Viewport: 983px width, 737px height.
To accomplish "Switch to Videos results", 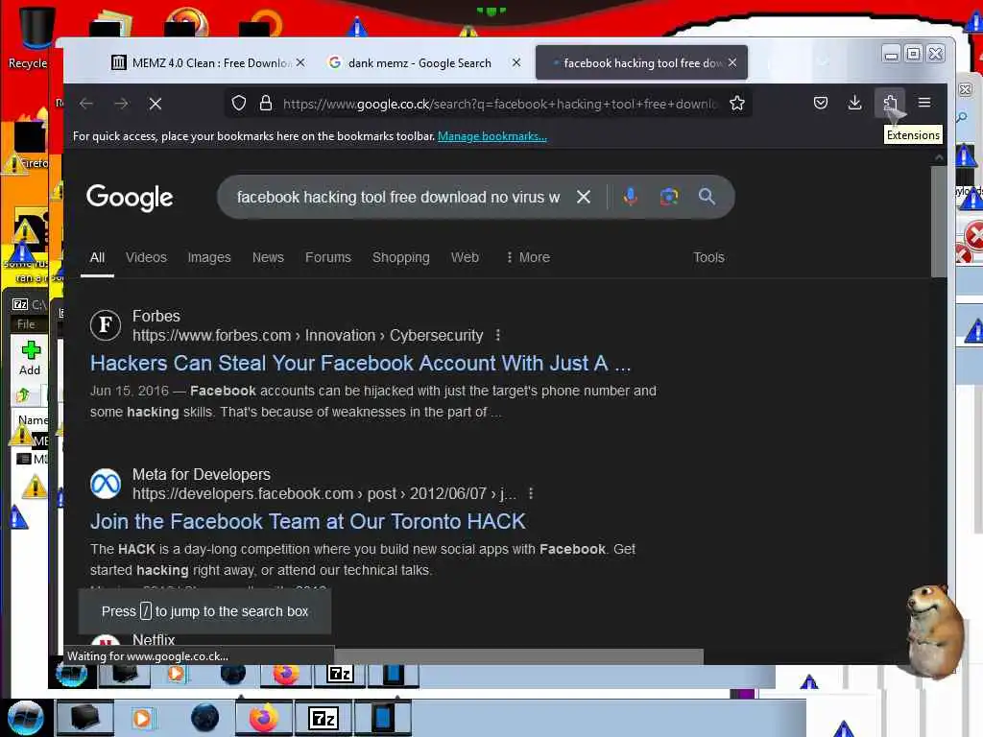I will pyautogui.click(x=146, y=257).
